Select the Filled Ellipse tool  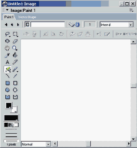(8, 90)
